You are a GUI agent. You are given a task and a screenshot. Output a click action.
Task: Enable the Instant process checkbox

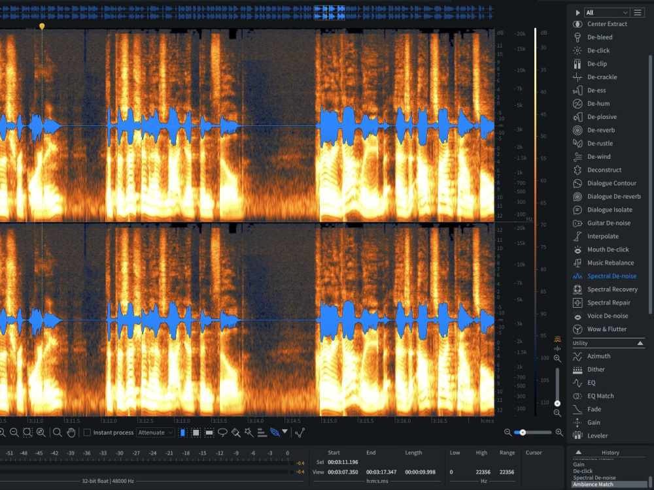[x=87, y=433]
